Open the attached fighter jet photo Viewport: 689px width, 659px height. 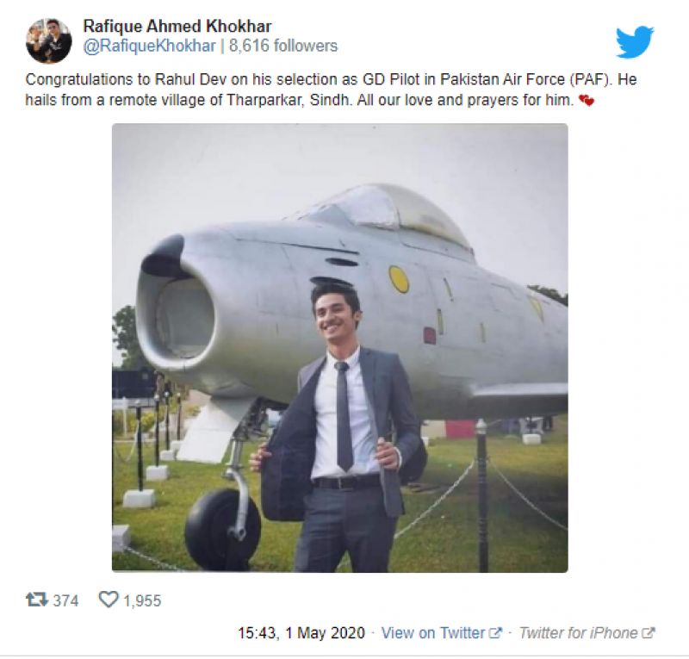tap(339, 347)
